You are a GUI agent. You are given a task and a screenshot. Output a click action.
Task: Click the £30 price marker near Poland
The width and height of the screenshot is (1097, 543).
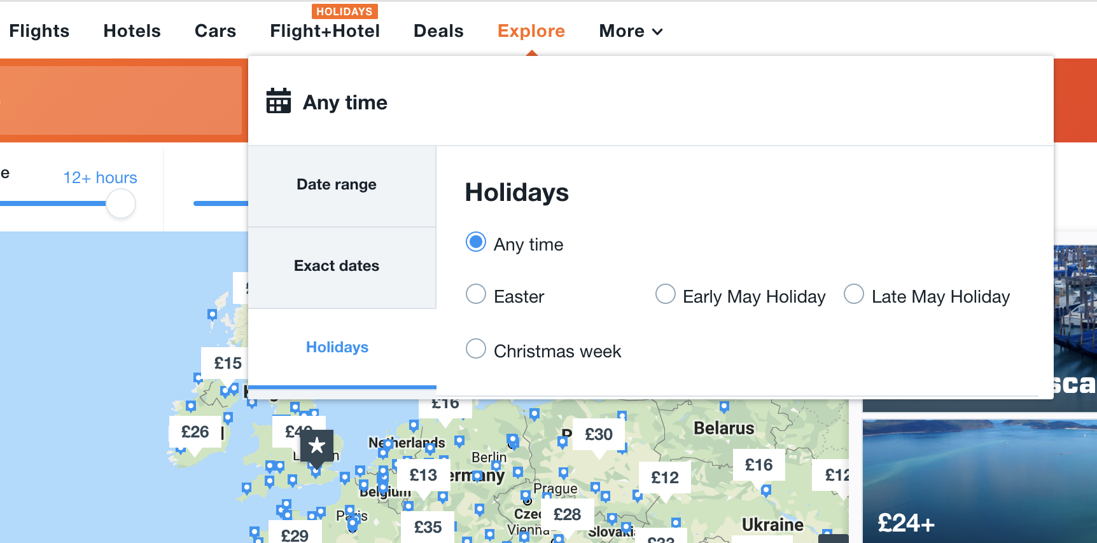click(x=598, y=434)
